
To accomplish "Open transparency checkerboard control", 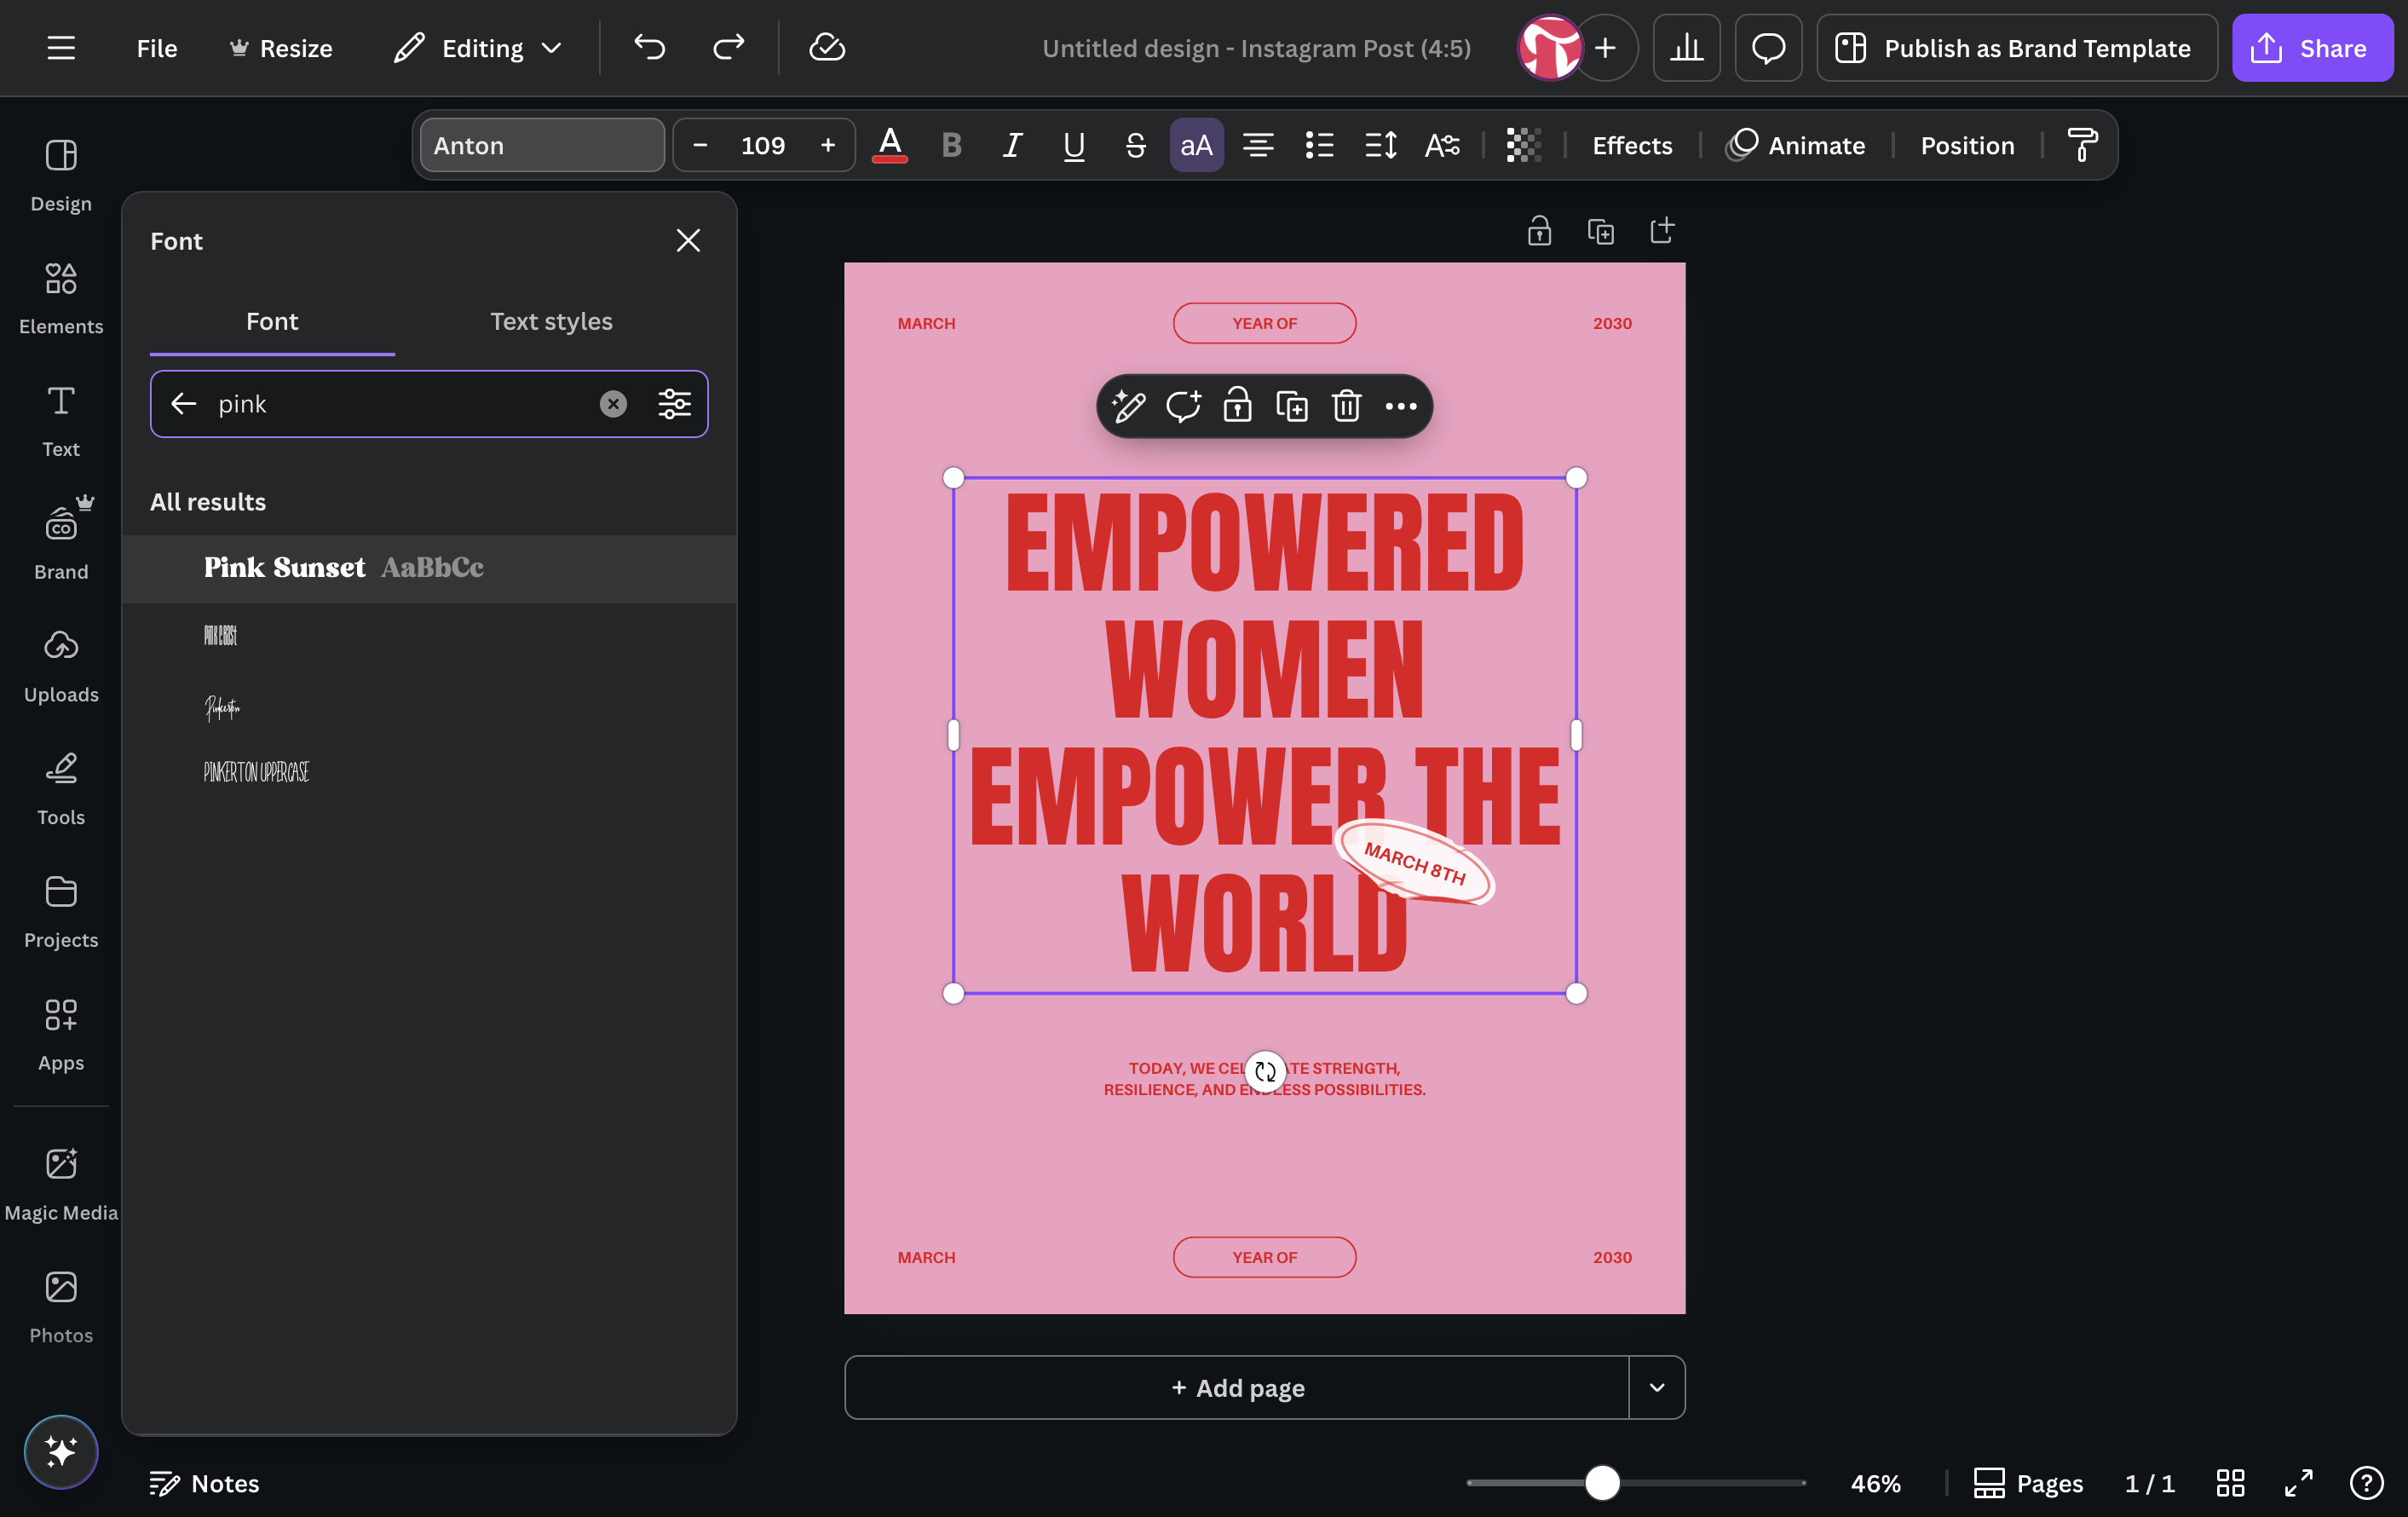I will point(1523,146).
